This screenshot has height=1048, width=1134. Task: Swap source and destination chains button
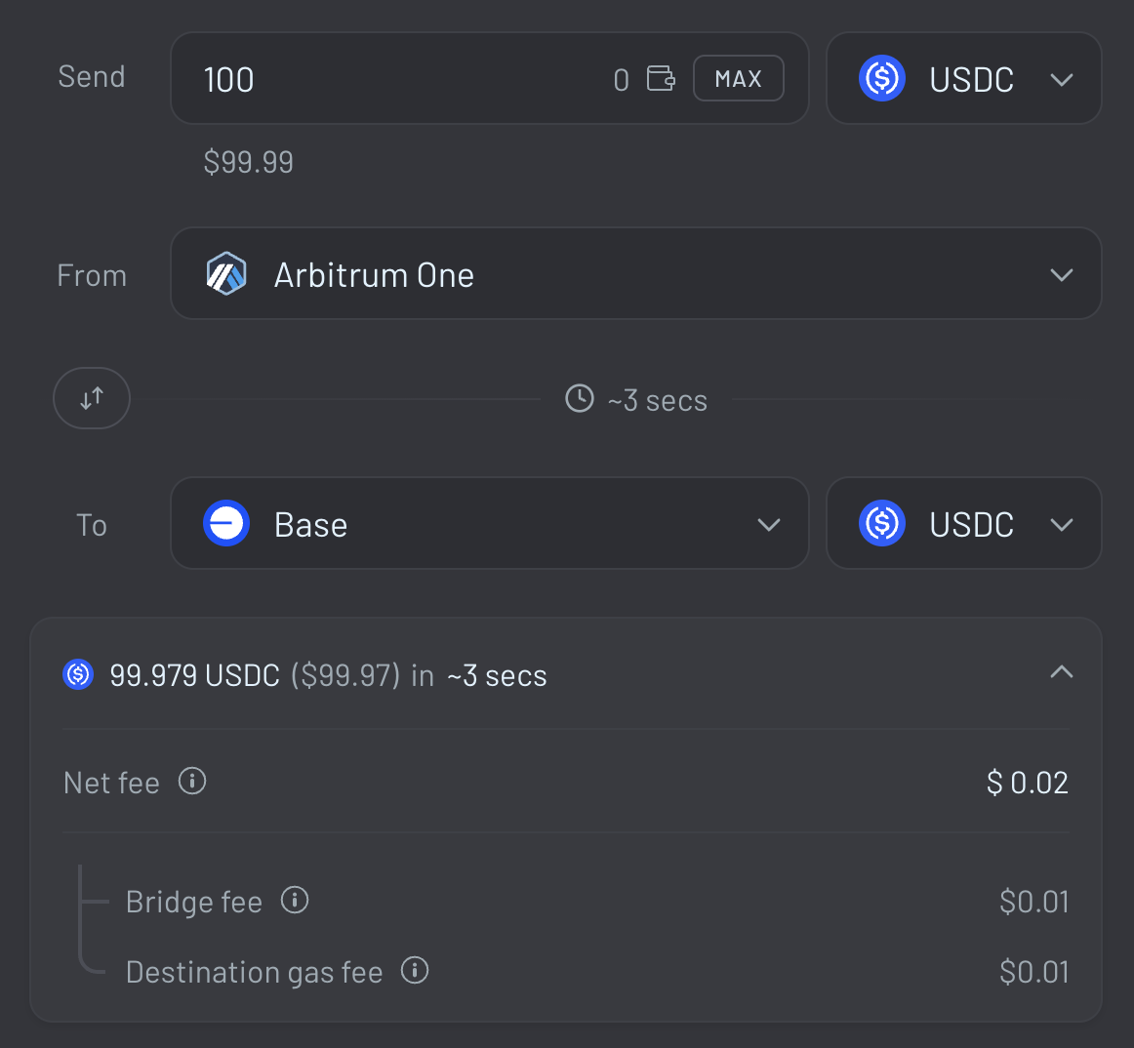tap(92, 398)
